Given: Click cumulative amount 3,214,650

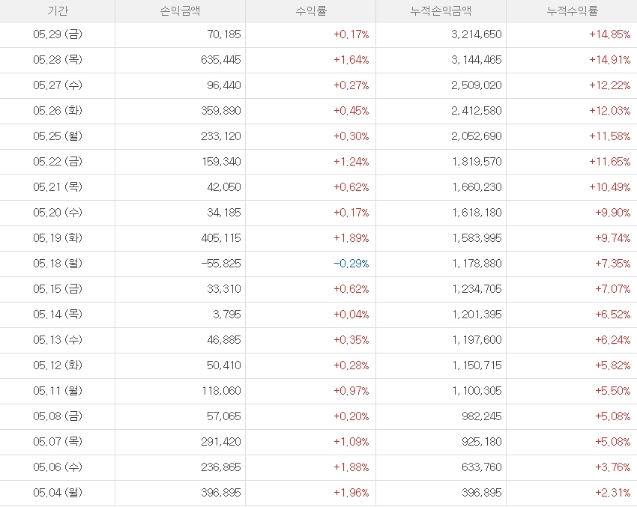Looking at the screenshot, I should [477, 34].
